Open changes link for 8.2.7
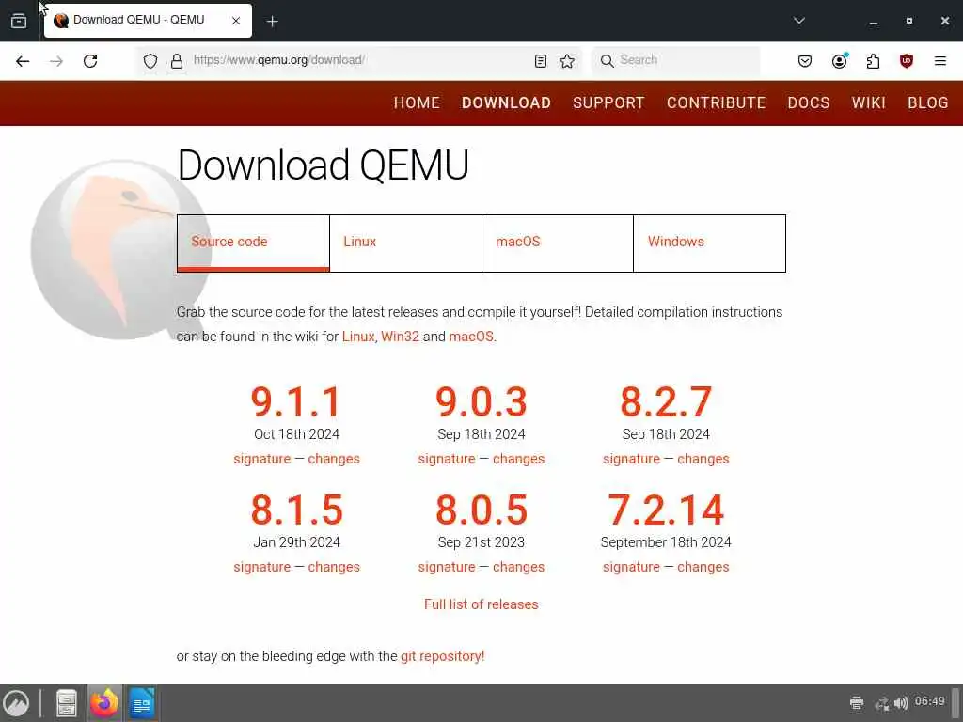Image resolution: width=963 pixels, height=722 pixels. [x=703, y=459]
